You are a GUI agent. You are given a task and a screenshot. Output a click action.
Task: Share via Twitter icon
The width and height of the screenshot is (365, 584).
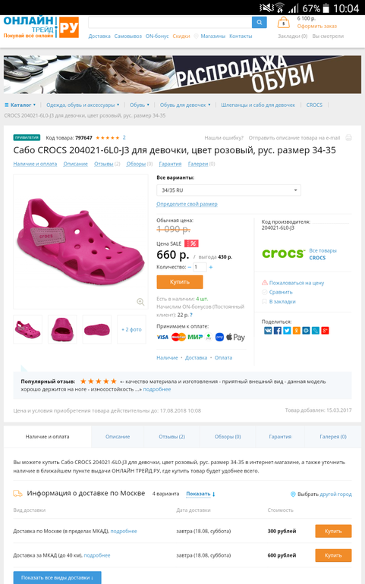tap(287, 331)
